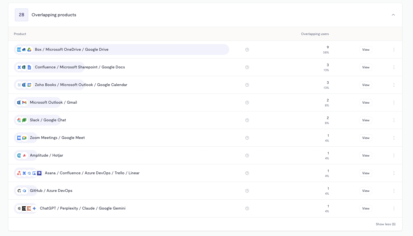Viewport: 413px width, 236px height.
Task: Select 'Asana / Confluence / Azure DevOps / Trello / Linear'
Action: pyautogui.click(x=92, y=173)
